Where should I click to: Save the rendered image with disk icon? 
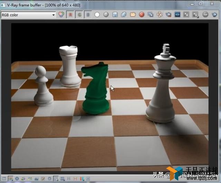pyautogui.click(x=115, y=15)
